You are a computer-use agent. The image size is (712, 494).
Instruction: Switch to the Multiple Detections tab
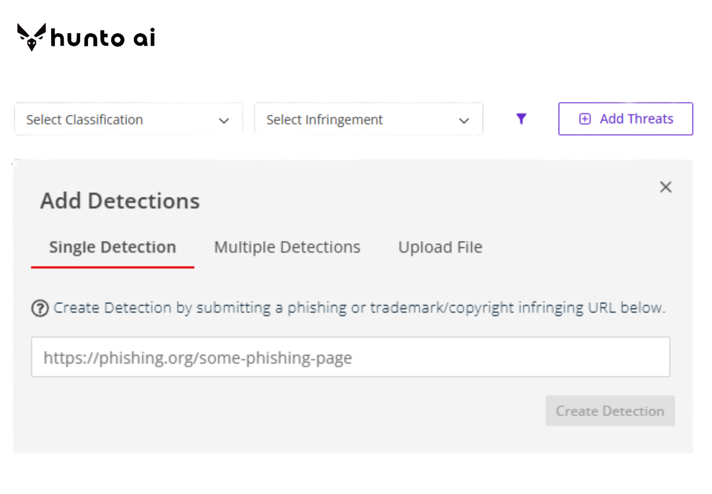(287, 247)
